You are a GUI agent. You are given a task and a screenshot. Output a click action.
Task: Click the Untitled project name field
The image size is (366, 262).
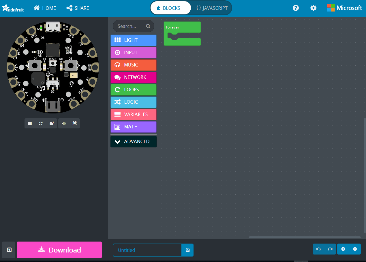[147, 250]
